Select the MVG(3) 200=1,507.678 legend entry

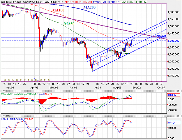[x=107, y=2]
